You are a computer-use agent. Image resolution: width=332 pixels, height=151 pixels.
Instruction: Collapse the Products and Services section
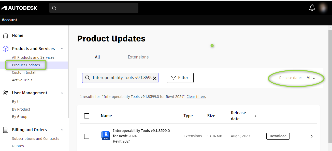tap(62, 49)
